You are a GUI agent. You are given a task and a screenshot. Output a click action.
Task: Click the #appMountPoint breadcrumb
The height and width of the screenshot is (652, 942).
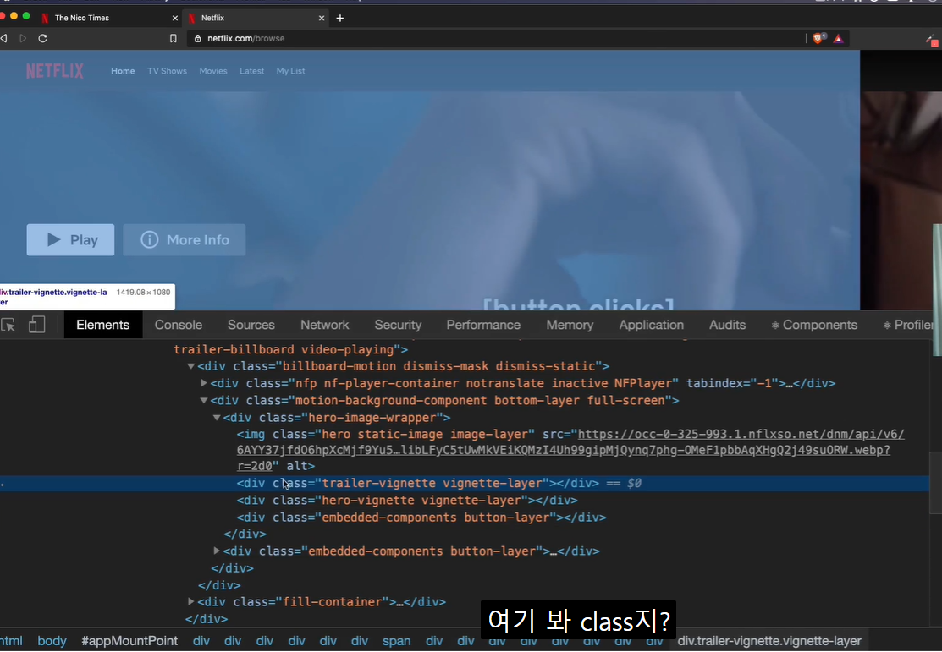tap(129, 641)
